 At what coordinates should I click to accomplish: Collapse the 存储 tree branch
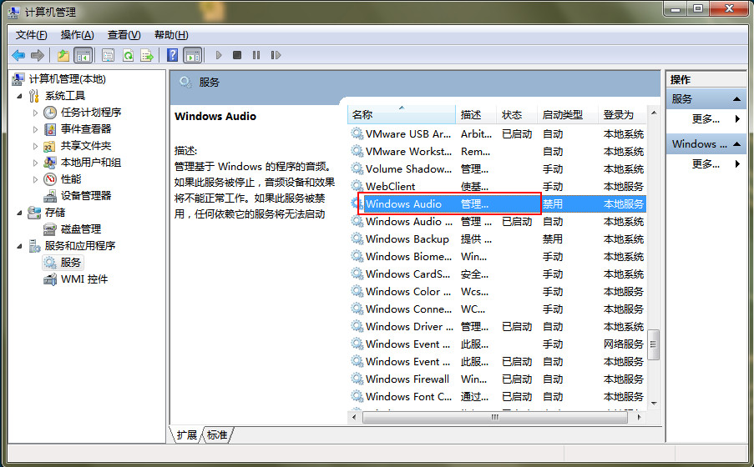[x=19, y=213]
